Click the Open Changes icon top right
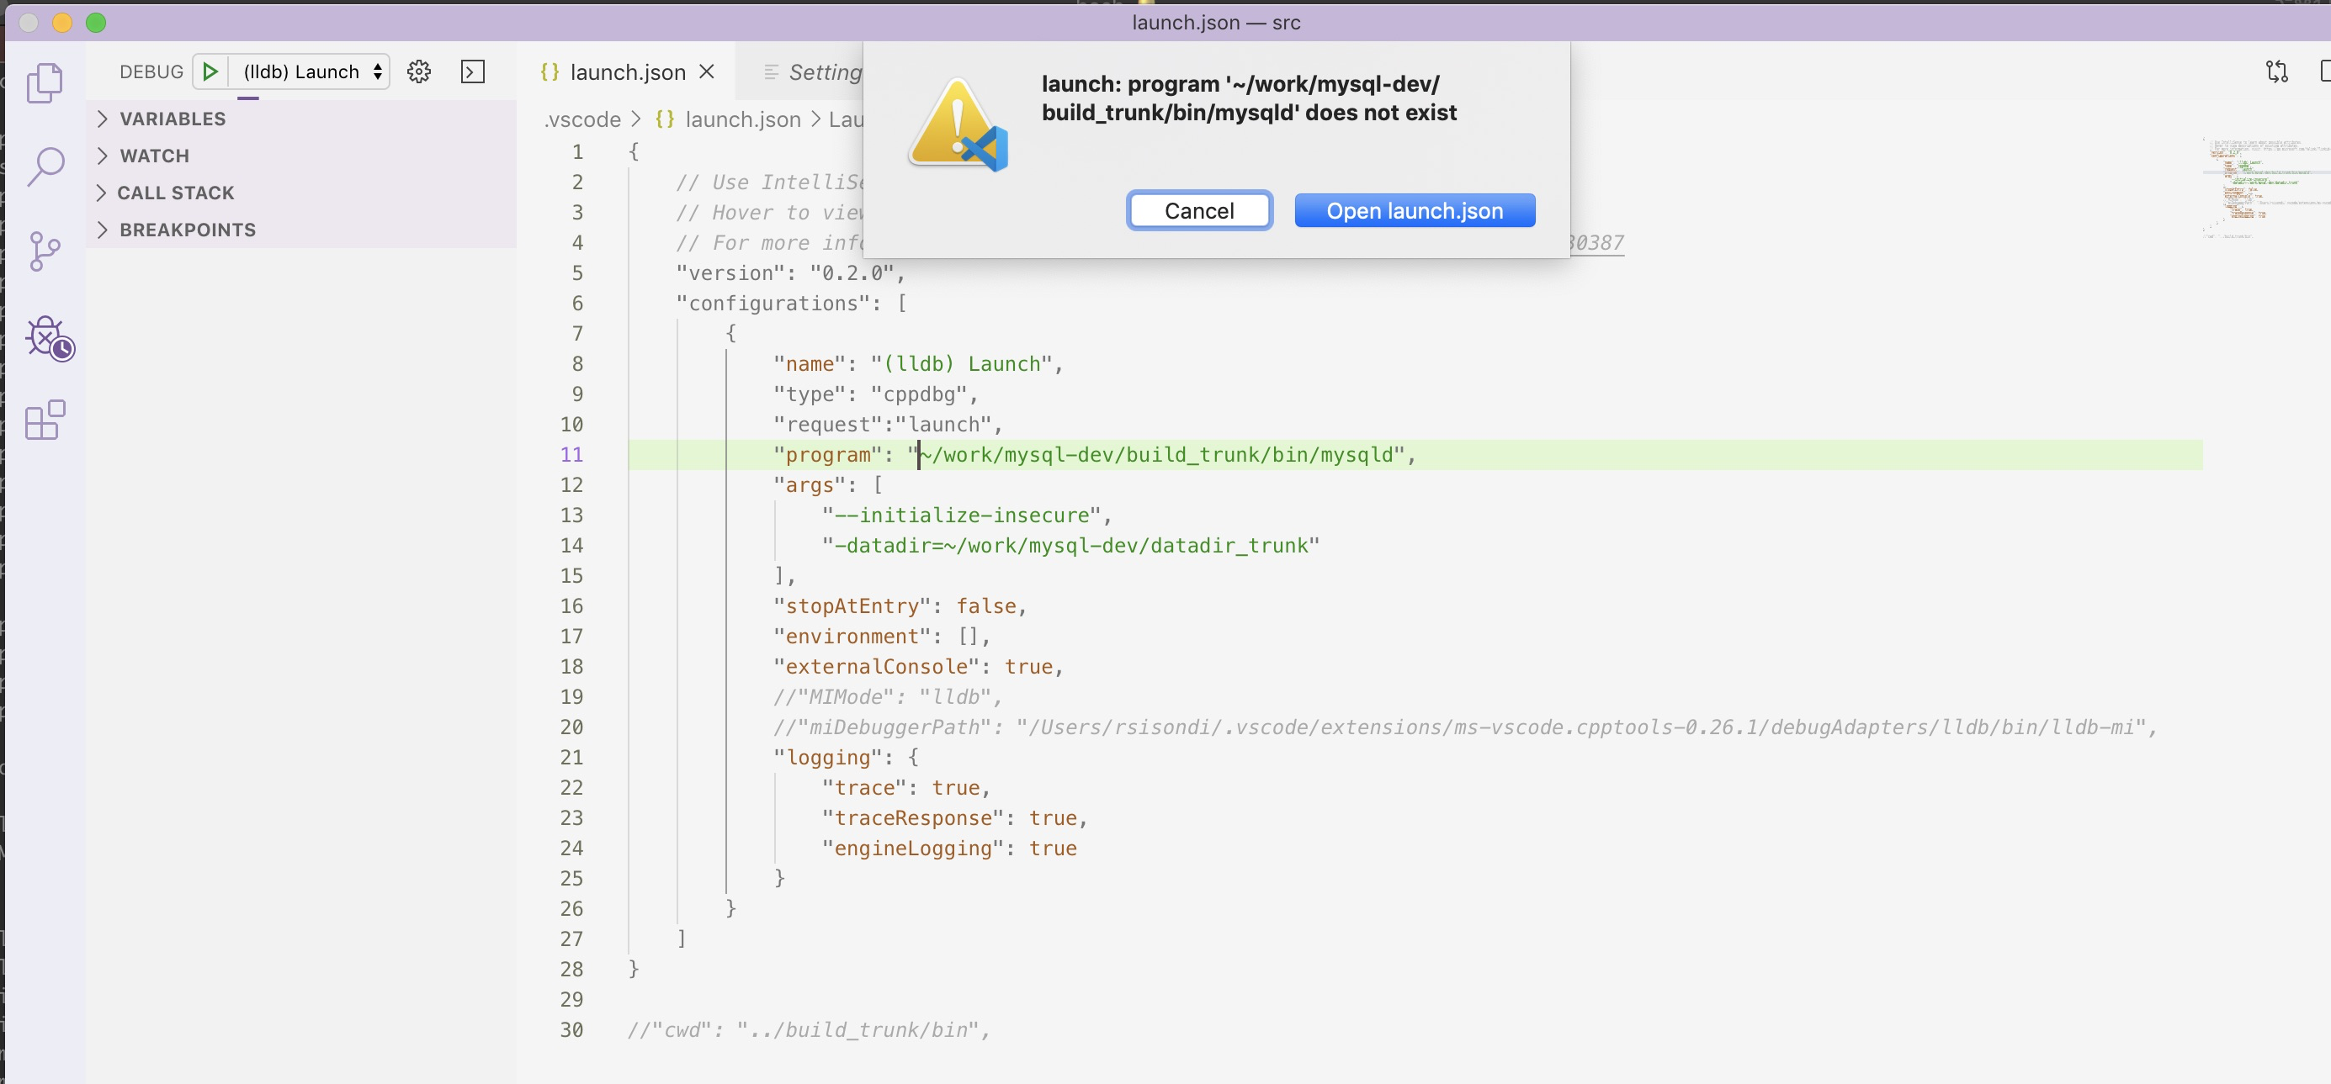The image size is (2331, 1084). click(x=2276, y=71)
